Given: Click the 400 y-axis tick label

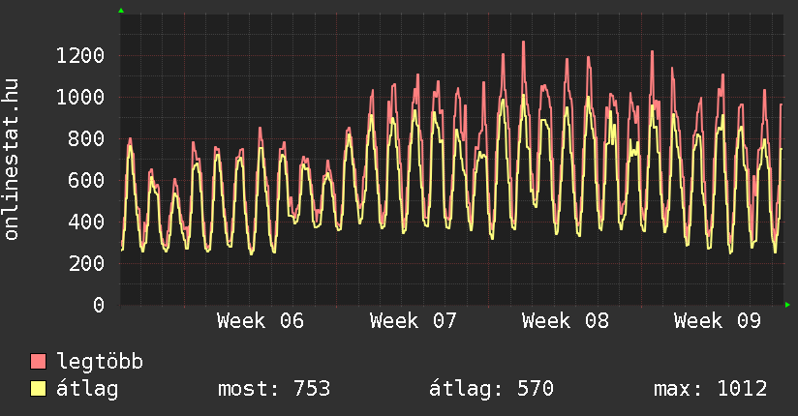Looking at the screenshot, I should tap(85, 222).
